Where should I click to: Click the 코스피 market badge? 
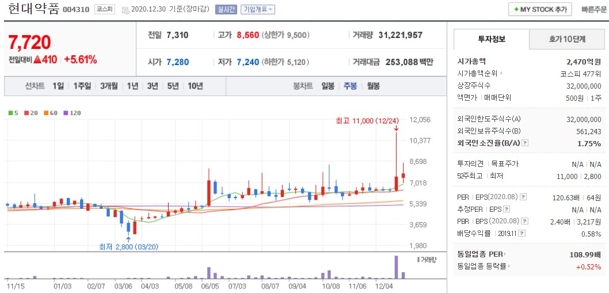(105, 10)
